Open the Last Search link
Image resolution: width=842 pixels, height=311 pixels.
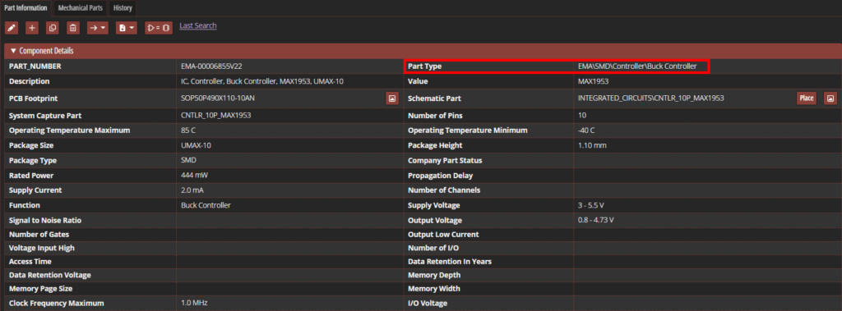198,25
